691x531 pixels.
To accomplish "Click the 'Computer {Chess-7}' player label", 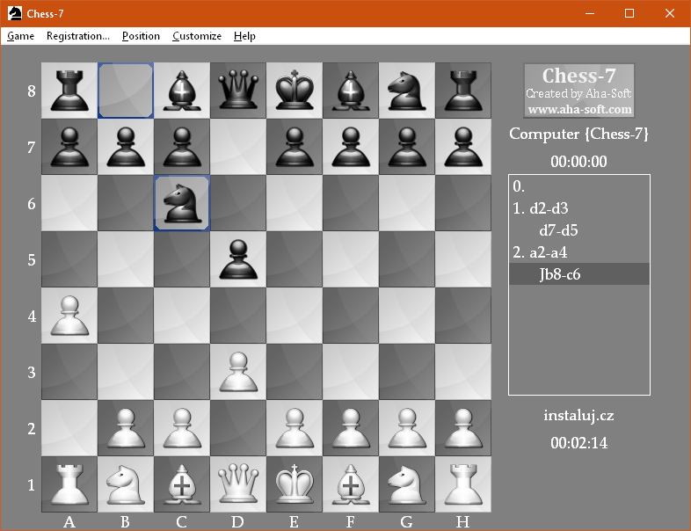I will coord(578,134).
